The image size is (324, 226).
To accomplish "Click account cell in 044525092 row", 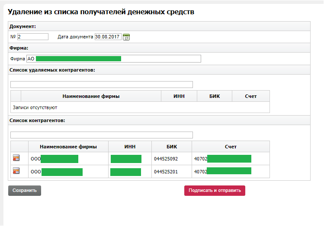I will pos(231,159).
